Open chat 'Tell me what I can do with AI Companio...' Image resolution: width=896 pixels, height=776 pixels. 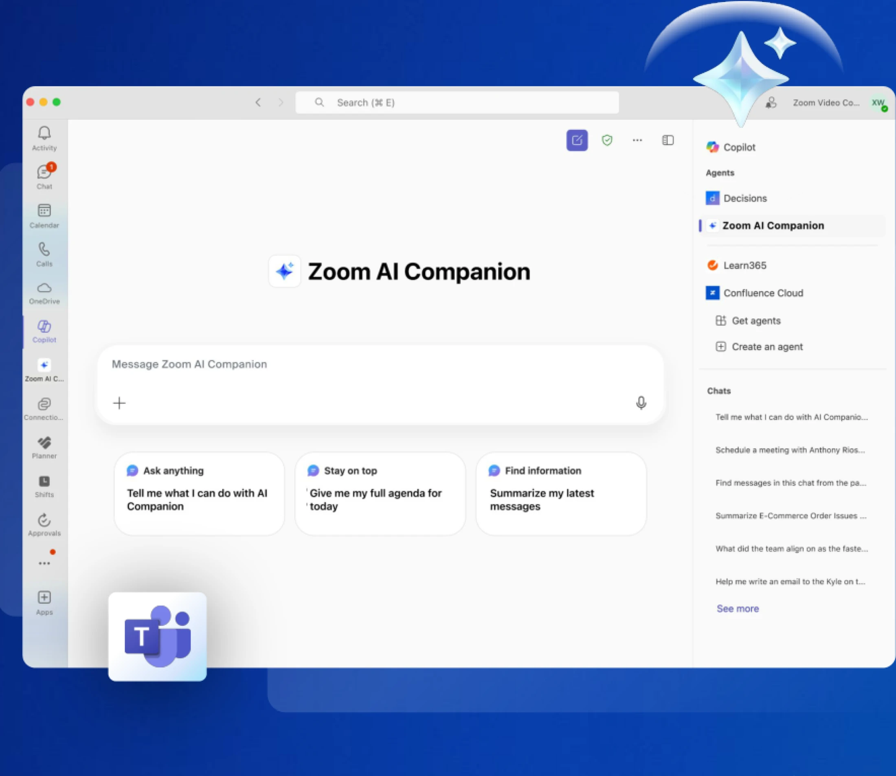point(792,417)
